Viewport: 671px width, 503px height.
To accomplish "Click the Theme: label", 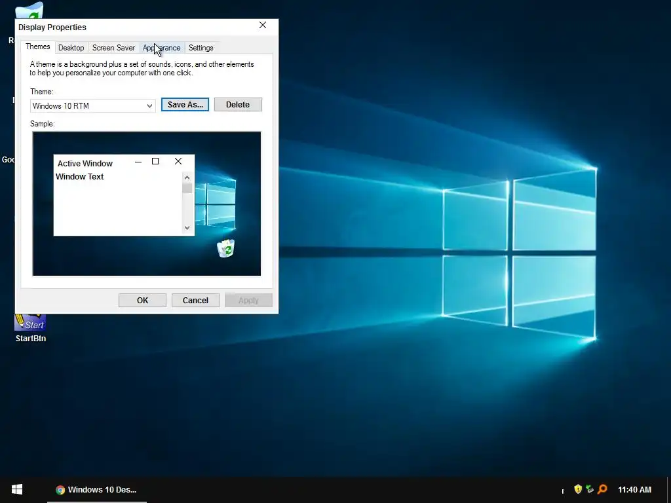I will pos(41,92).
